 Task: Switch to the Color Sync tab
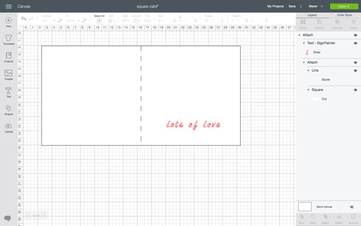click(x=344, y=15)
